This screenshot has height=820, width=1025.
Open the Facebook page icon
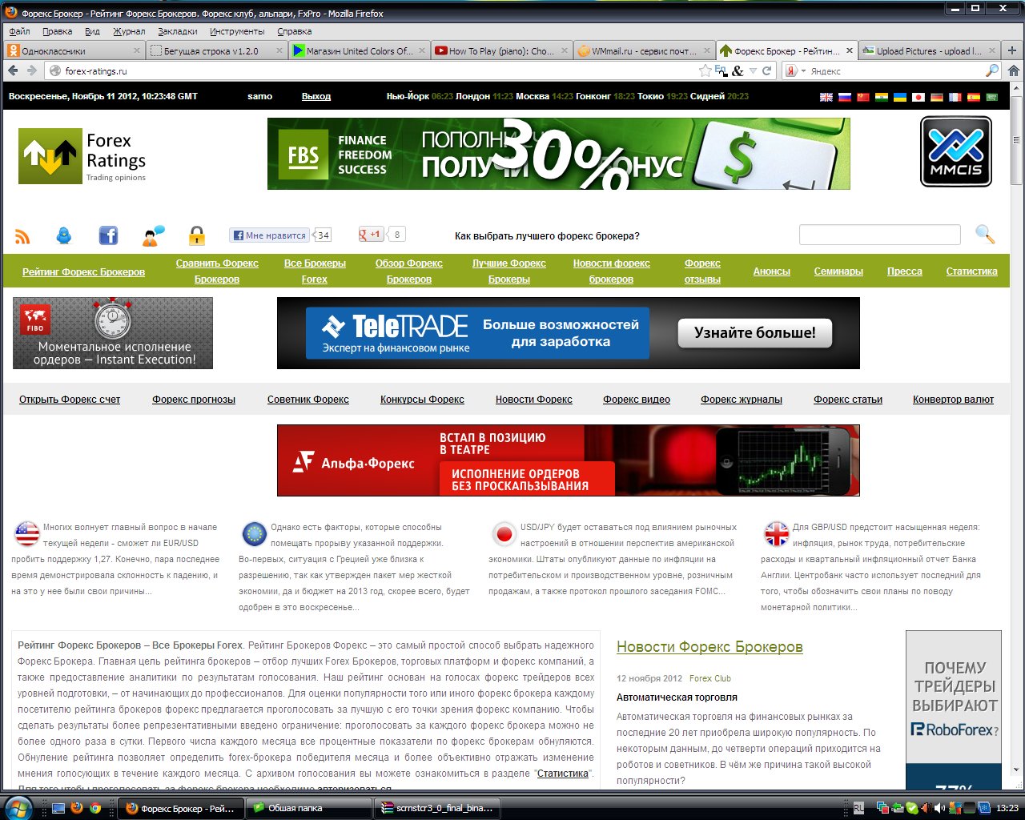coord(108,235)
